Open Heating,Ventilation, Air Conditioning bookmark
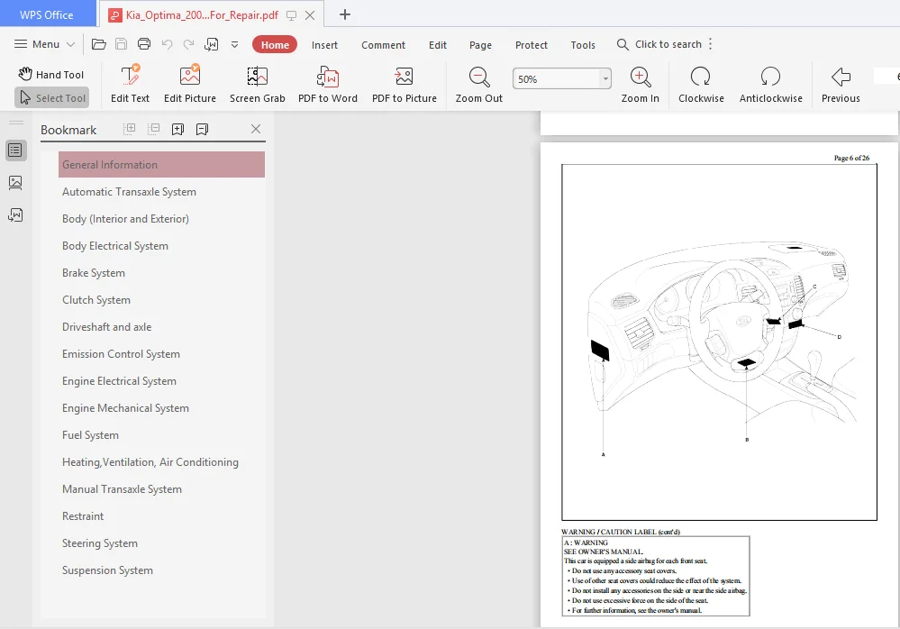 (150, 462)
